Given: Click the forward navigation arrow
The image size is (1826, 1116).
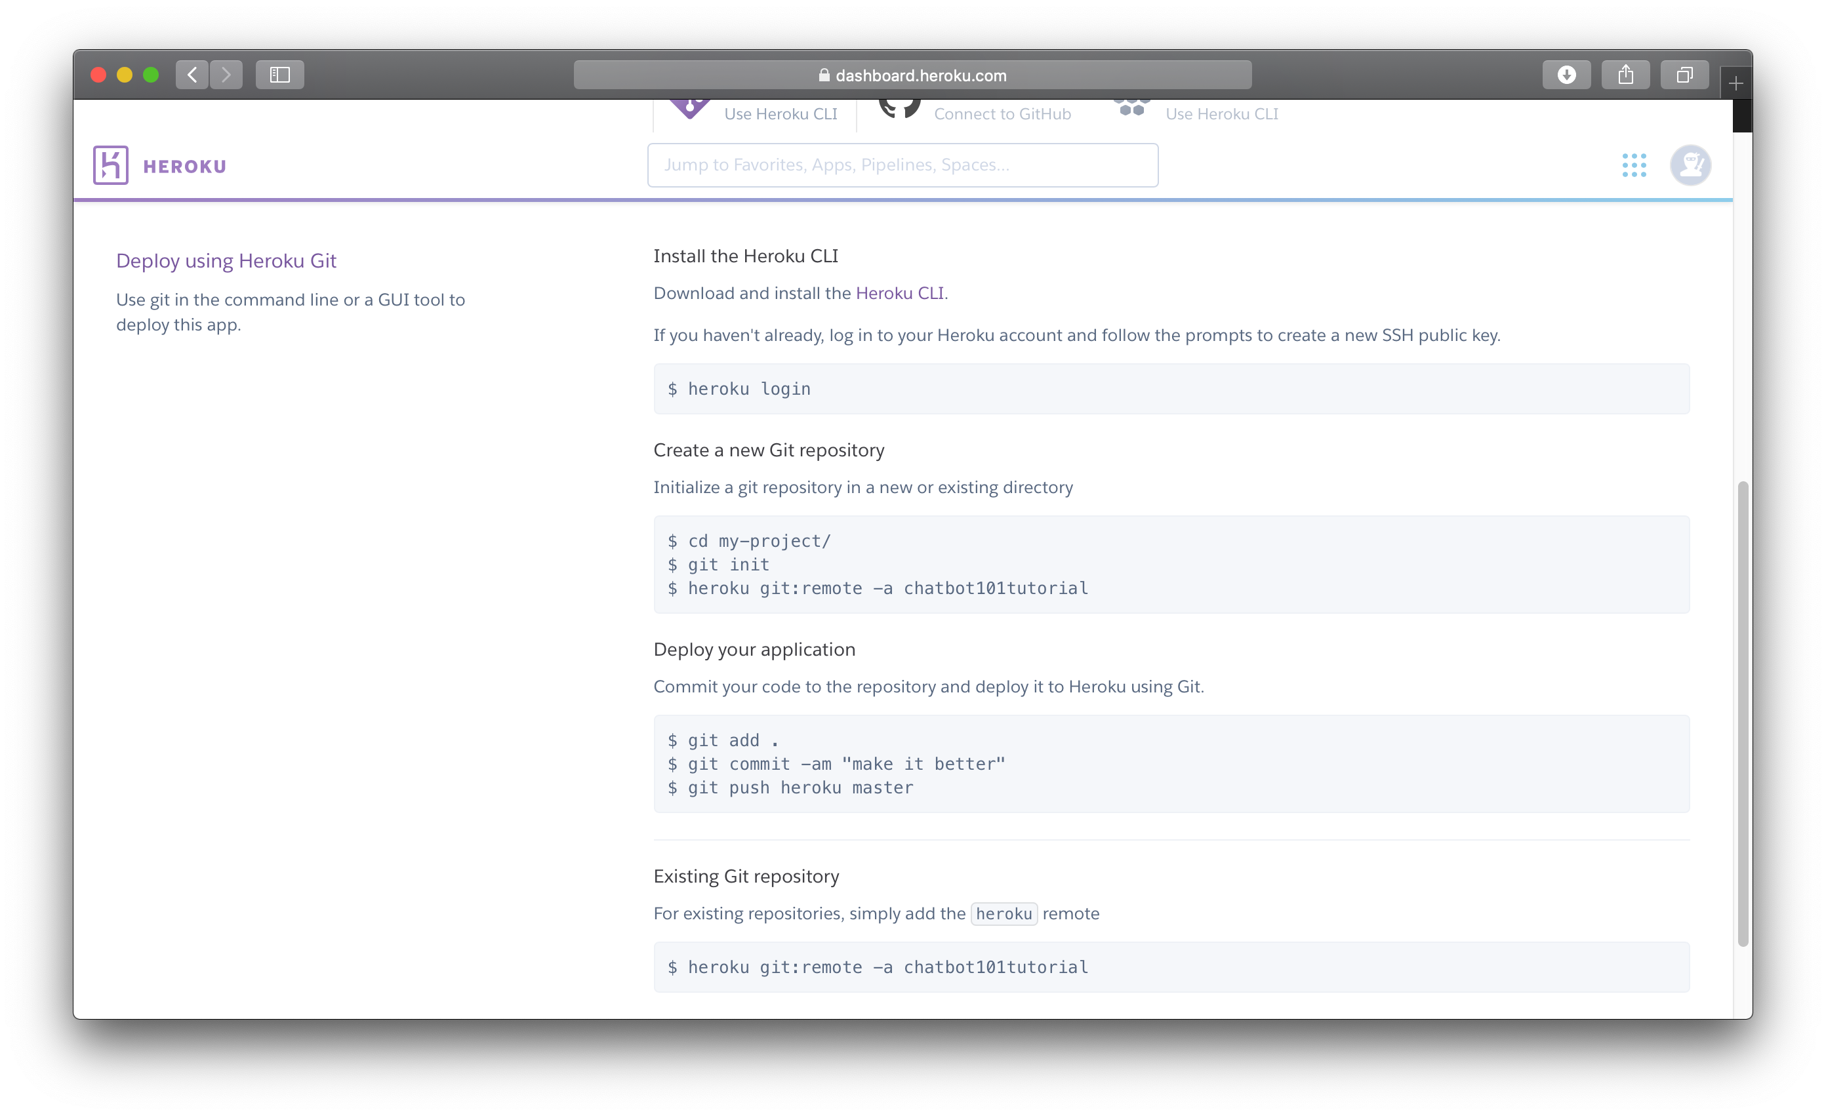Looking at the screenshot, I should coord(226,74).
